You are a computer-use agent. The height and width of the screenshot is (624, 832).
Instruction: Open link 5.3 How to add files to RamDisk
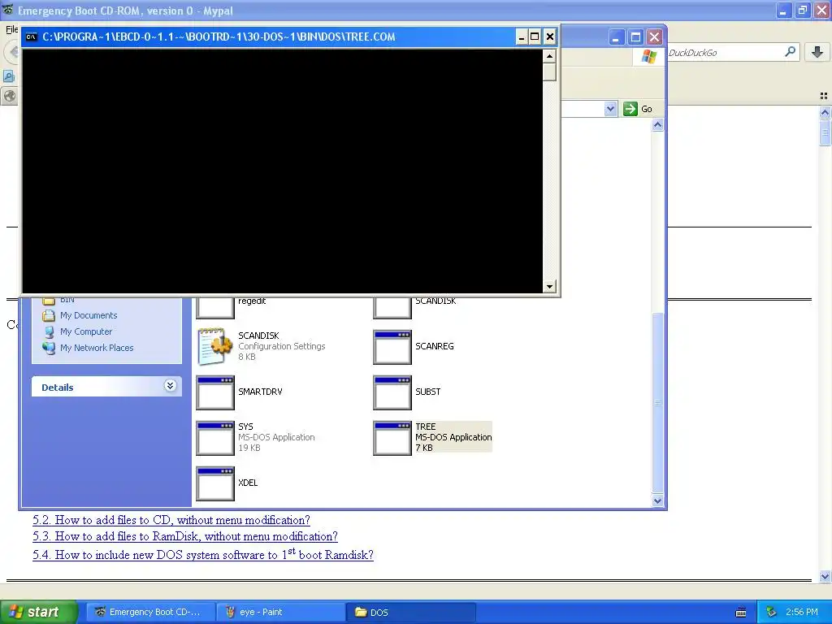click(x=185, y=536)
